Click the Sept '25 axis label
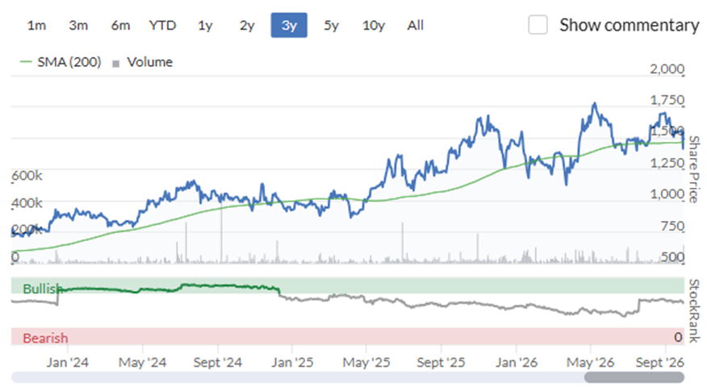Viewport: 707px width, 391px height. pyautogui.click(x=441, y=362)
